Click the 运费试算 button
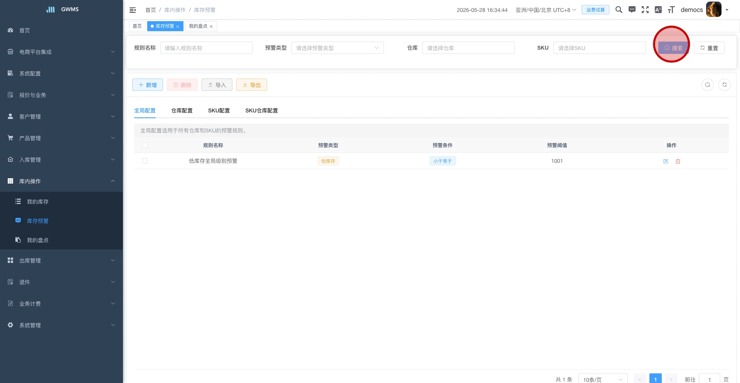This screenshot has height=383, width=740. tap(595, 10)
